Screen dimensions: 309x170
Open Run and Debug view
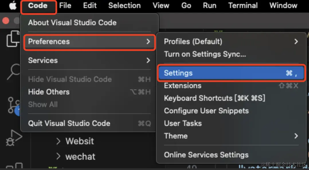click(x=13, y=138)
